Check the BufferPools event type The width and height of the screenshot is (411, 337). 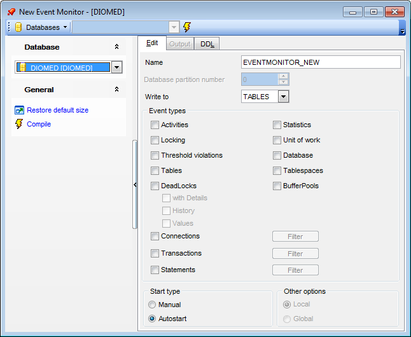277,186
